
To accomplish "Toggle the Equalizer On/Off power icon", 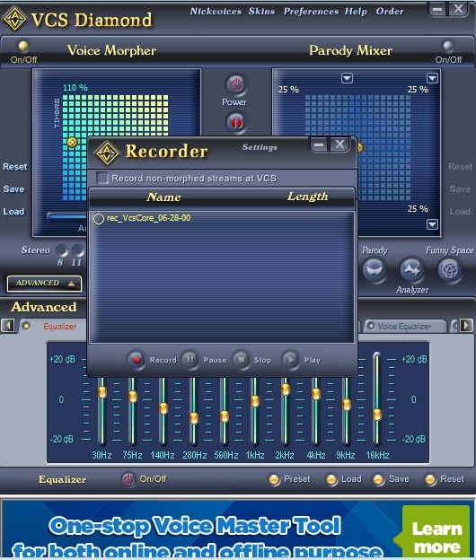I will (128, 479).
